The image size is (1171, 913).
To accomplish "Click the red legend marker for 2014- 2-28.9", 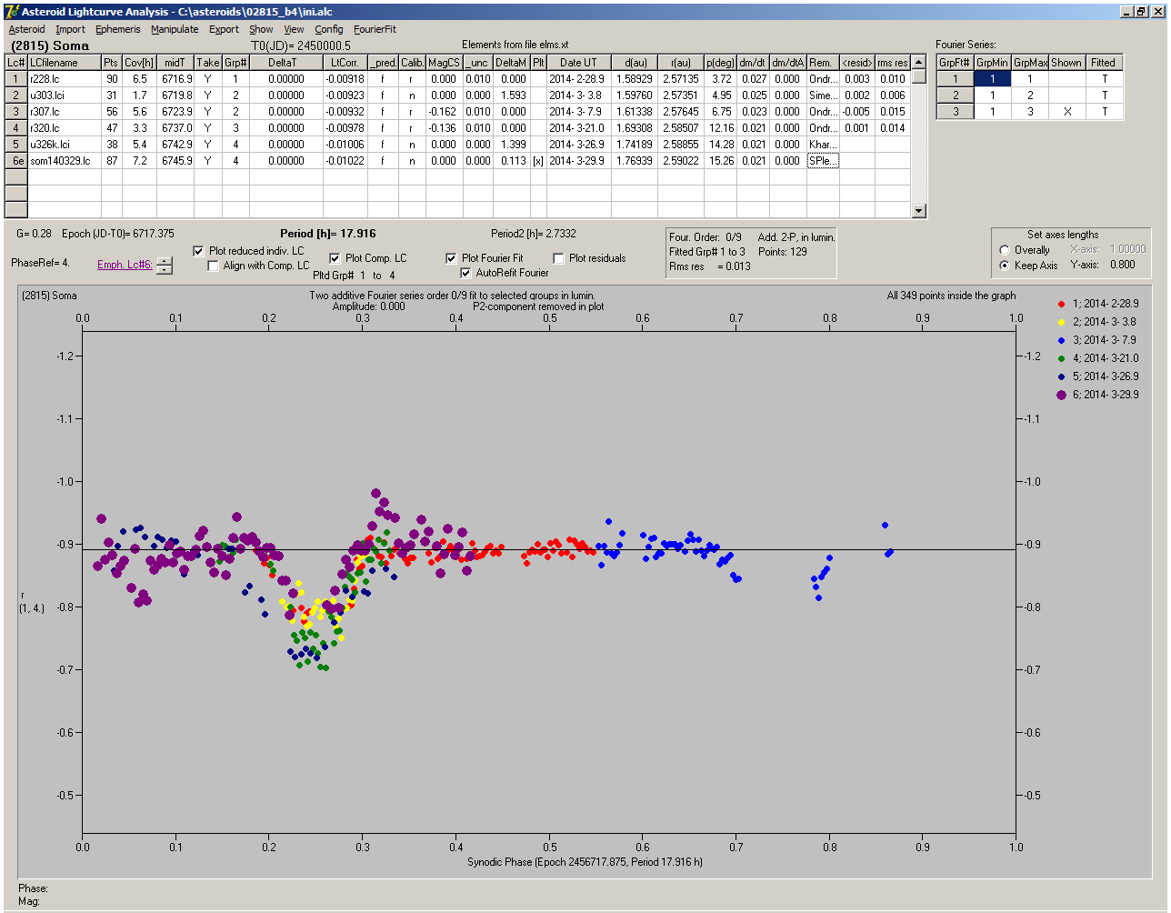I will tap(1061, 304).
